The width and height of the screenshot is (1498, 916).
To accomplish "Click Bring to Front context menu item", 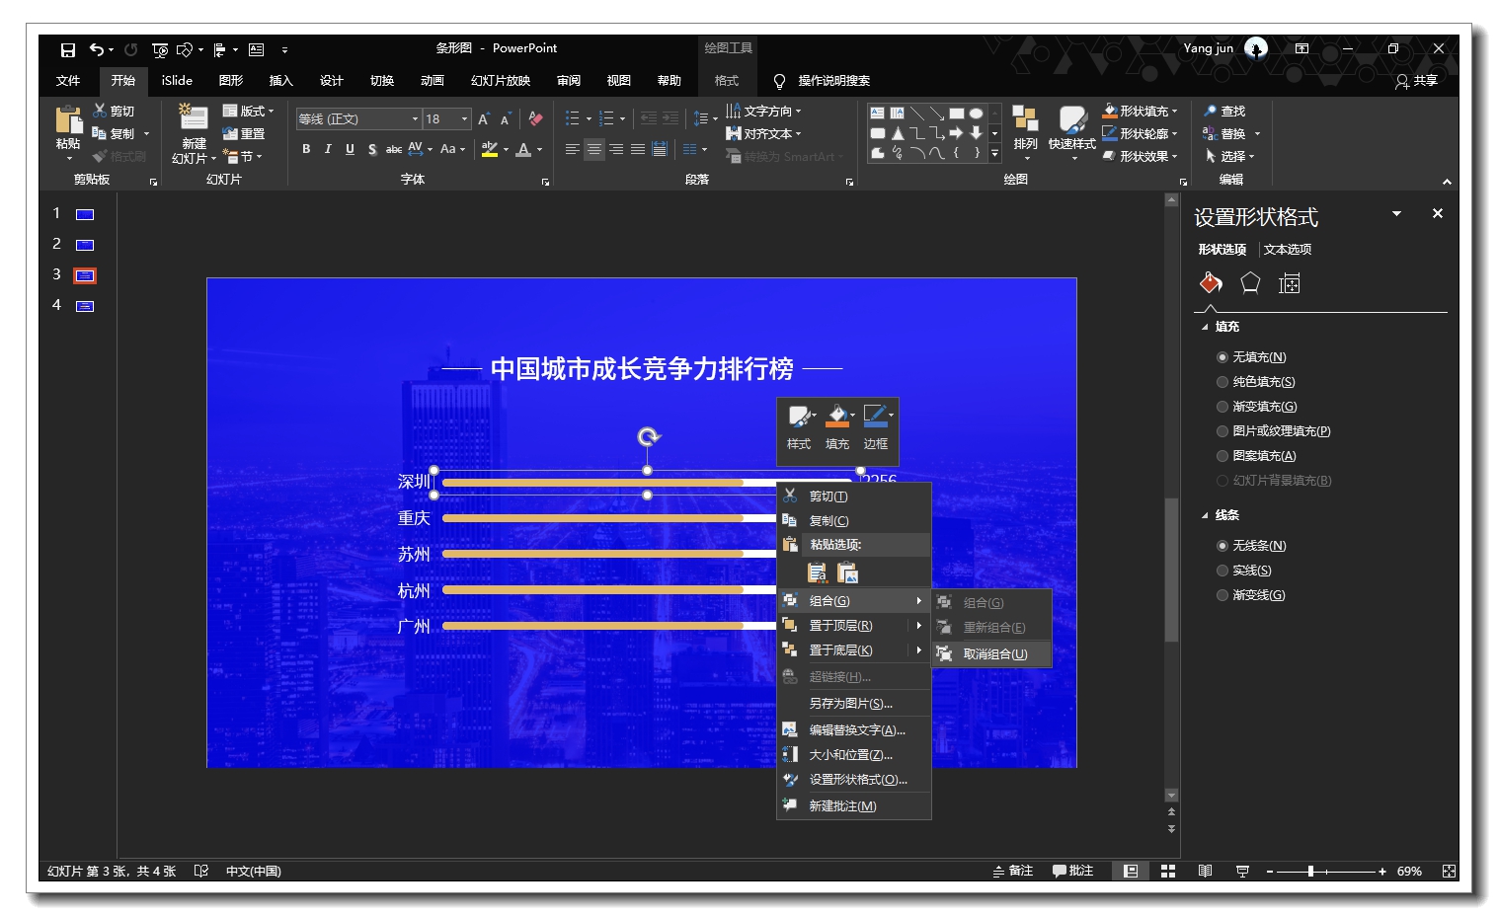I will click(x=854, y=626).
